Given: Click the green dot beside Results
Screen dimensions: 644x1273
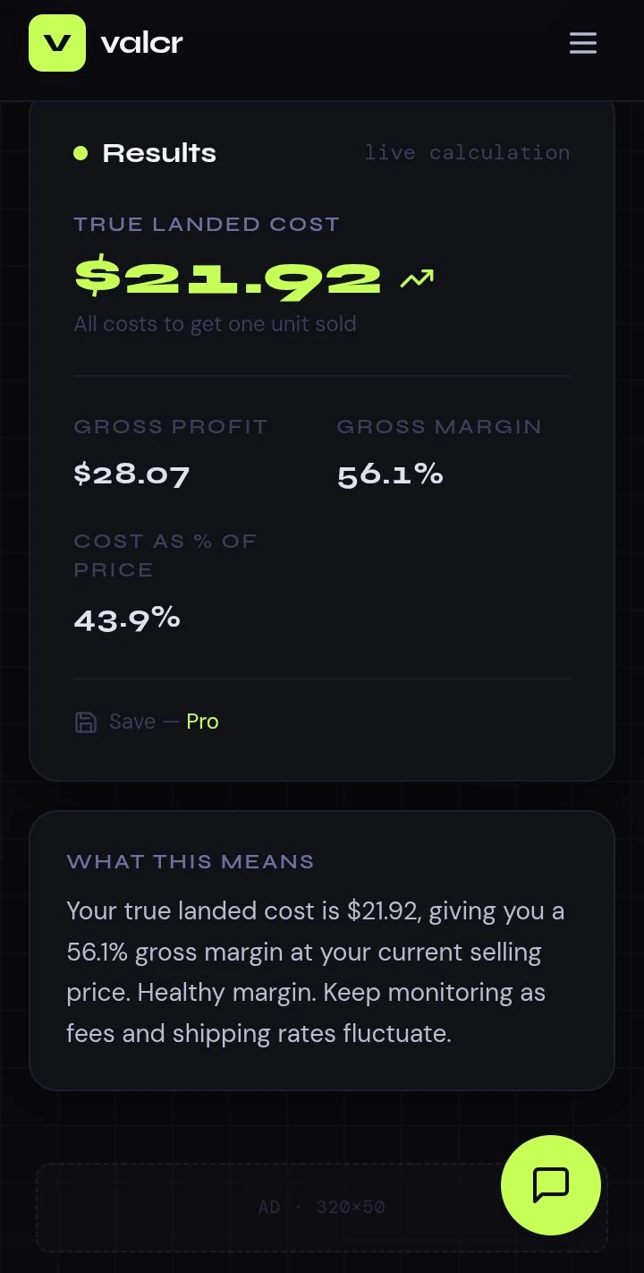Looking at the screenshot, I should (80, 153).
